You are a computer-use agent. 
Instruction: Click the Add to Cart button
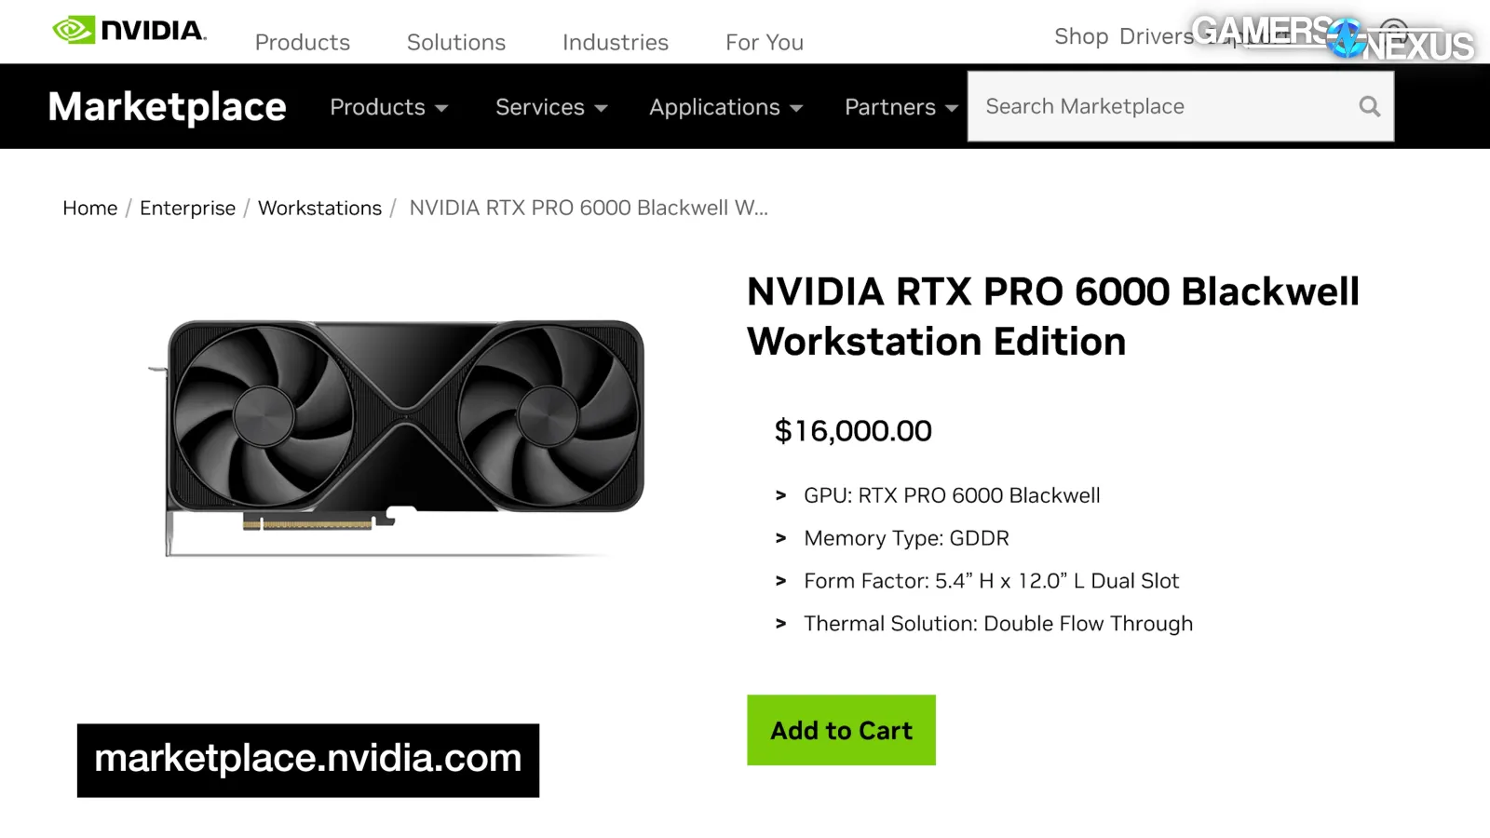click(841, 730)
